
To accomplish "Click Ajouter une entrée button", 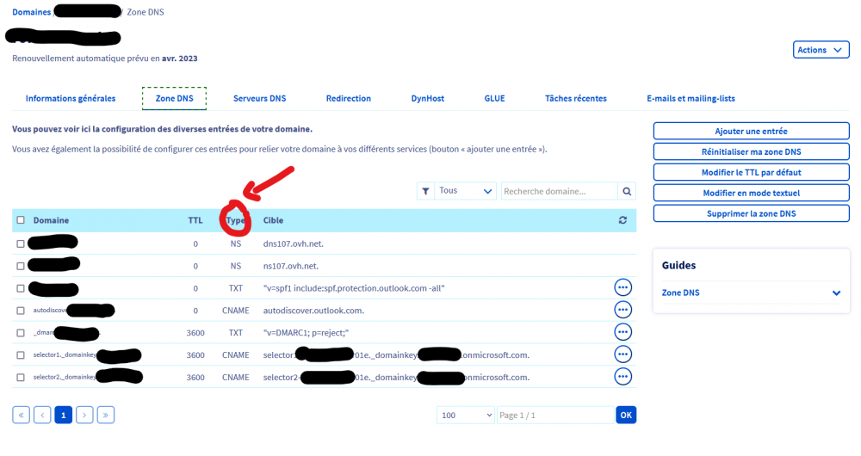I will 751,131.
